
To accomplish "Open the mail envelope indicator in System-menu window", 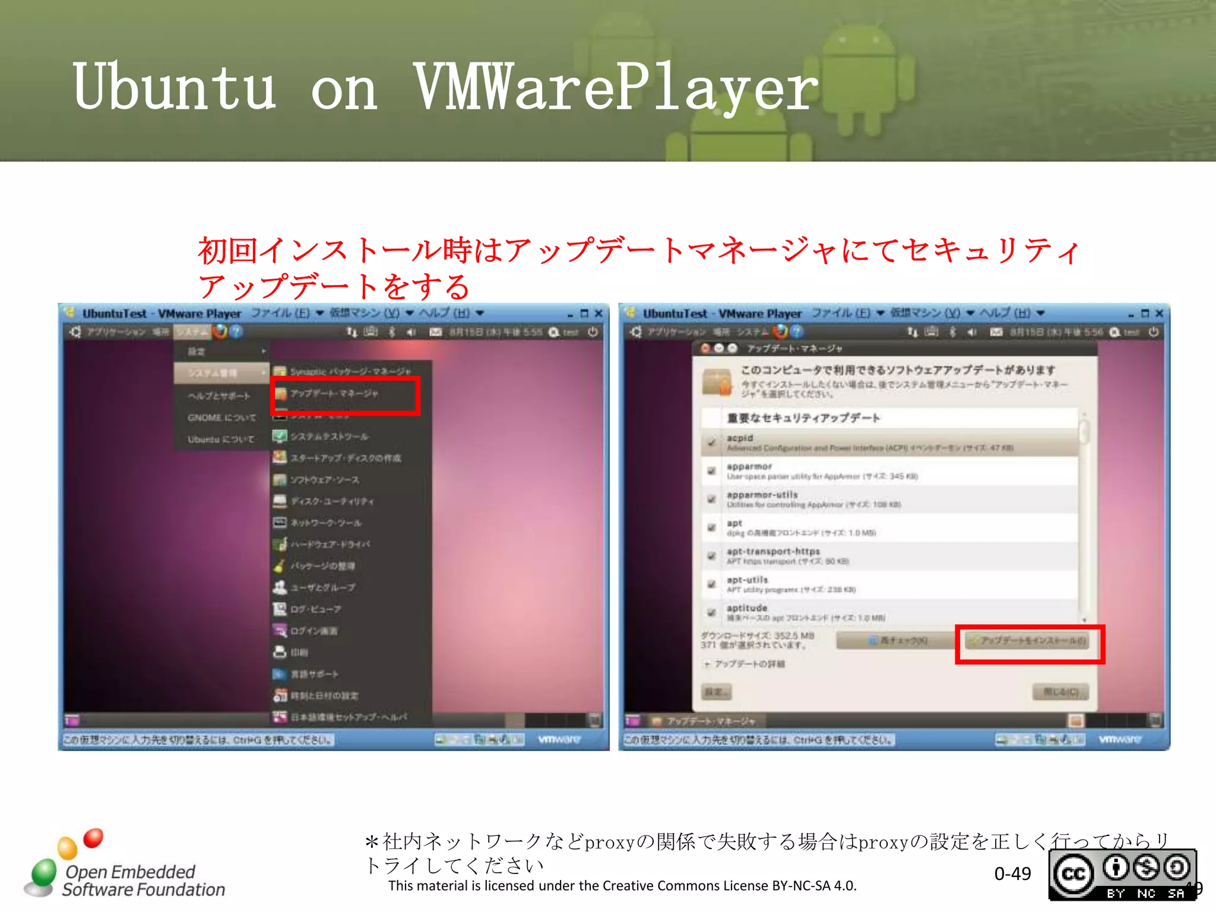I will 435,332.
